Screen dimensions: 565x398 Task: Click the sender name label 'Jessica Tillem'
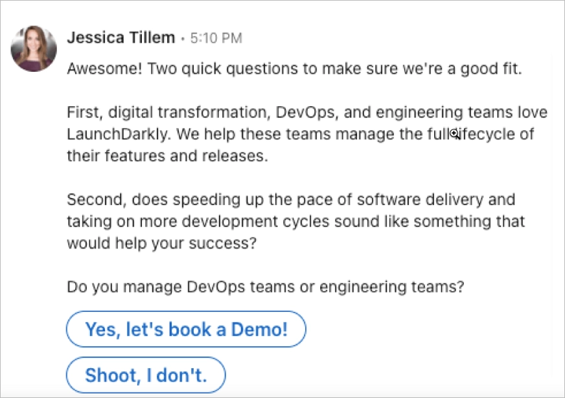[121, 38]
